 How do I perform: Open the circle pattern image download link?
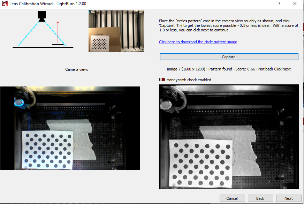coord(198,42)
